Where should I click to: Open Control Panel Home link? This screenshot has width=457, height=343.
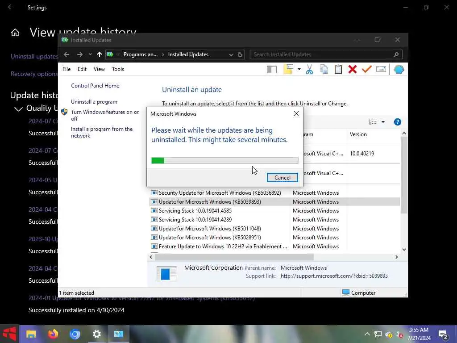pyautogui.click(x=95, y=86)
